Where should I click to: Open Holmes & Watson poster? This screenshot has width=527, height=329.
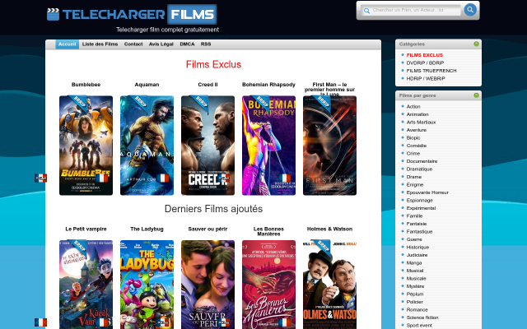click(x=329, y=285)
